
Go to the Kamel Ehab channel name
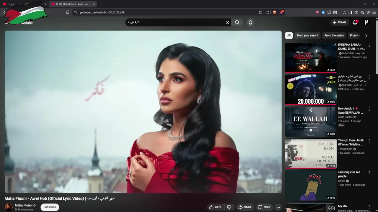[353, 53]
